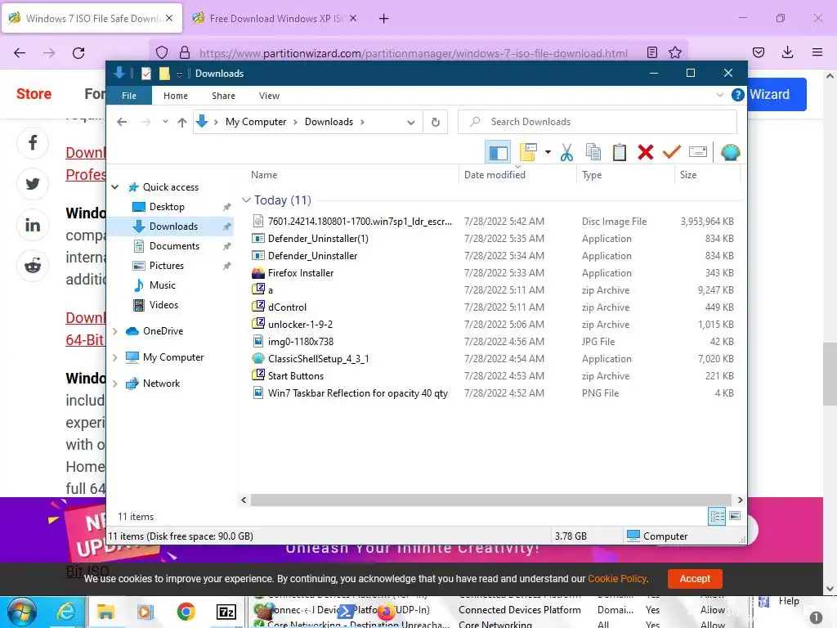
Task: Open recent locations dropdown arrow
Action: coord(165,122)
